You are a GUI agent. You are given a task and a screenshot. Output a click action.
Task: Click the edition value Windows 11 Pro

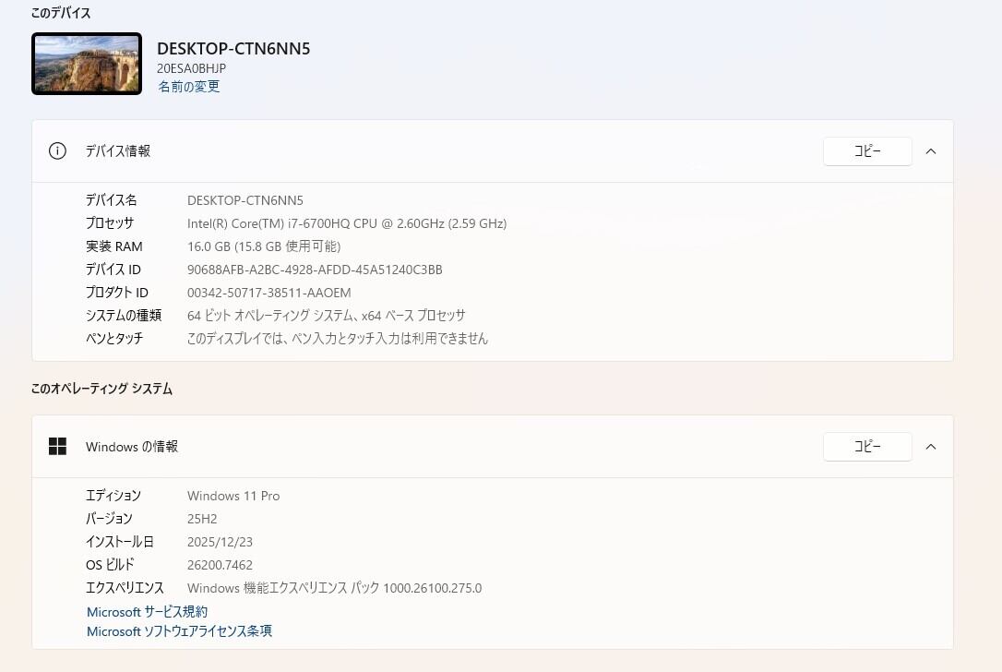233,496
